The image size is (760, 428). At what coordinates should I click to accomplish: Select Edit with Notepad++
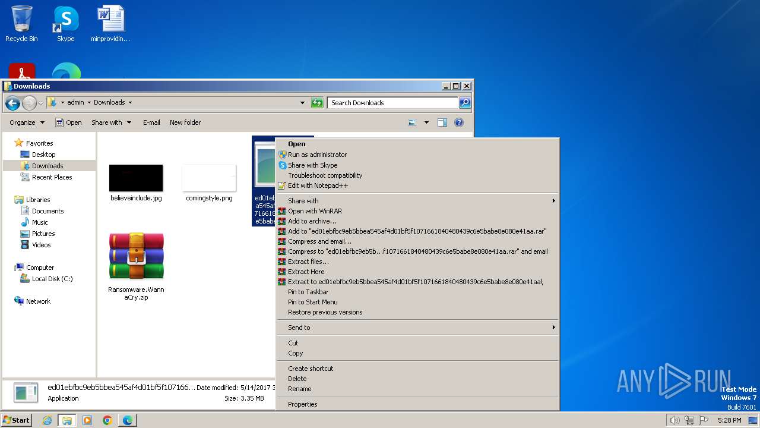(x=418, y=185)
